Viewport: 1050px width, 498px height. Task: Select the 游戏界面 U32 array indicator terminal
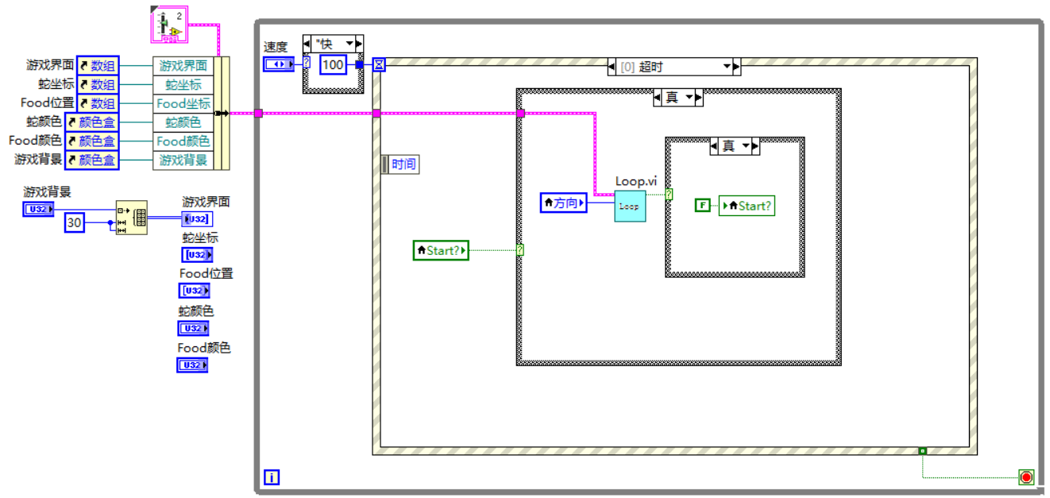pos(196,218)
